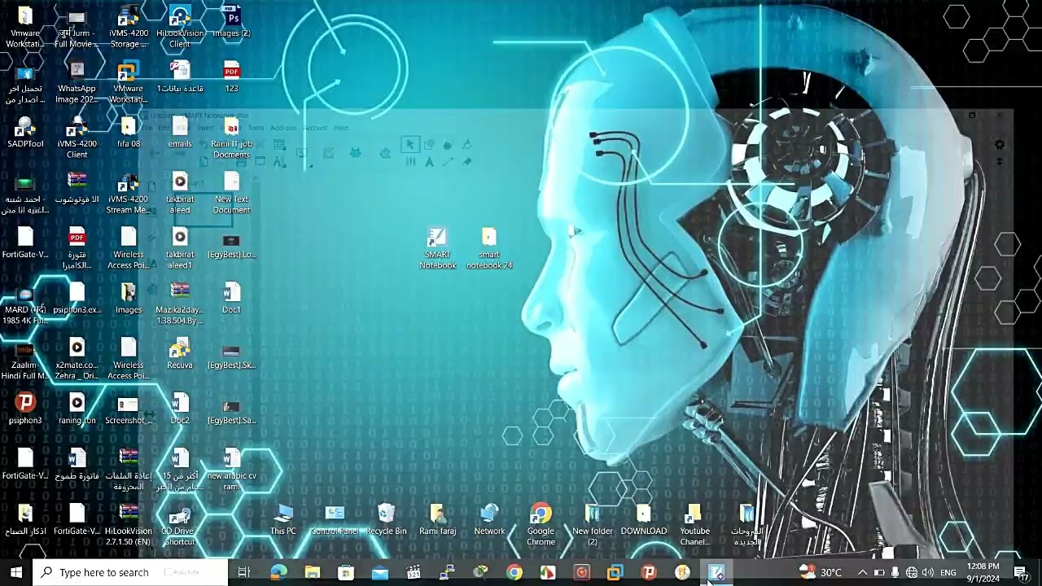The image size is (1042, 586).
Task: Select the [EgyBest].Sa video file icon
Action: [232, 409]
